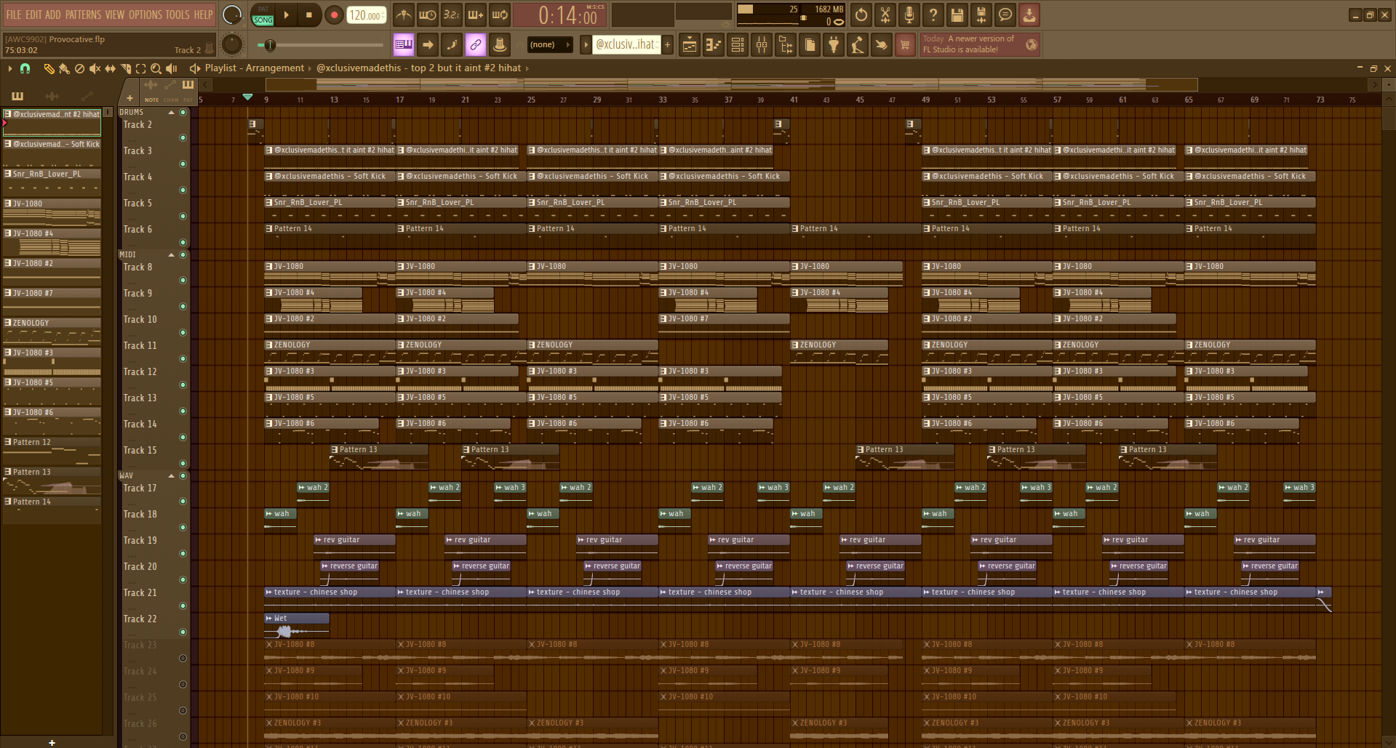Click the render audio file icon
Viewport: 1396px width, 748px height.
pyautogui.click(x=981, y=15)
